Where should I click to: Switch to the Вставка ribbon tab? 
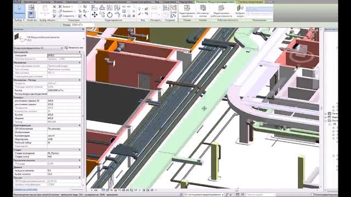59,2
